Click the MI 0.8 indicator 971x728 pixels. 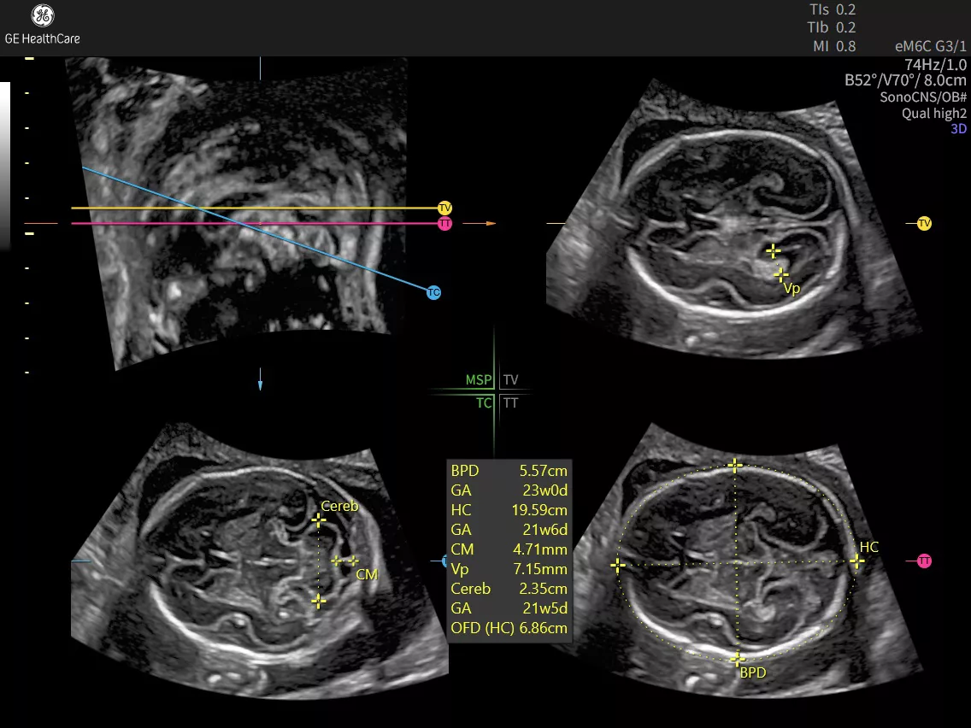point(834,46)
